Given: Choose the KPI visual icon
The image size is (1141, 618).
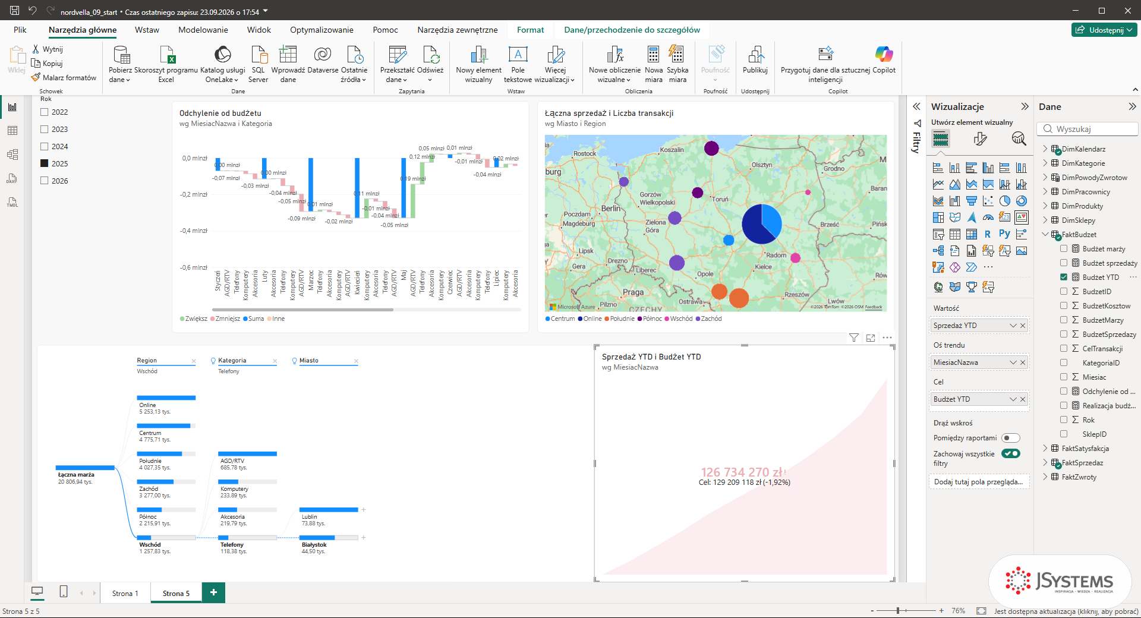Looking at the screenshot, I should coord(1022,217).
